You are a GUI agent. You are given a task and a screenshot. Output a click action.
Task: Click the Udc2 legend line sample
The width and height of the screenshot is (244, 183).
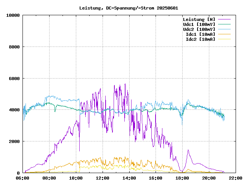pyautogui.click(x=225, y=29)
